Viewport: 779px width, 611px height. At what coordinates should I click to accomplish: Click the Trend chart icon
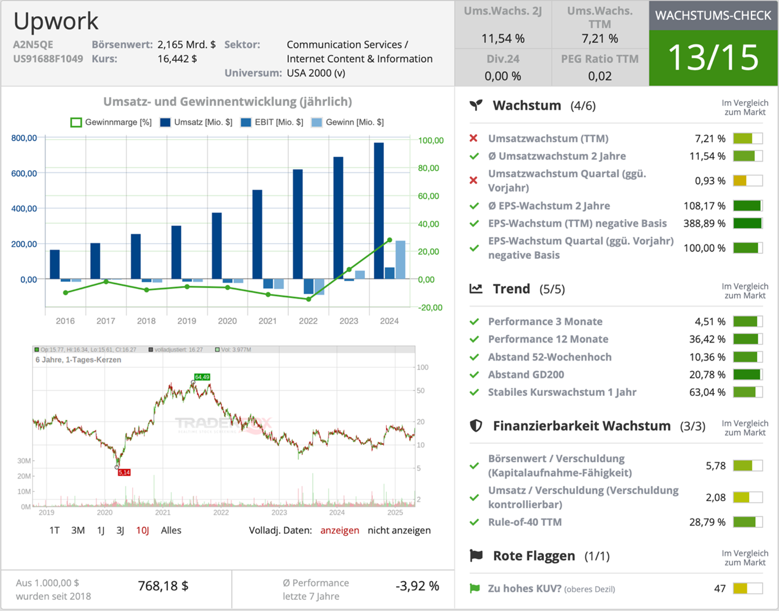(x=476, y=289)
